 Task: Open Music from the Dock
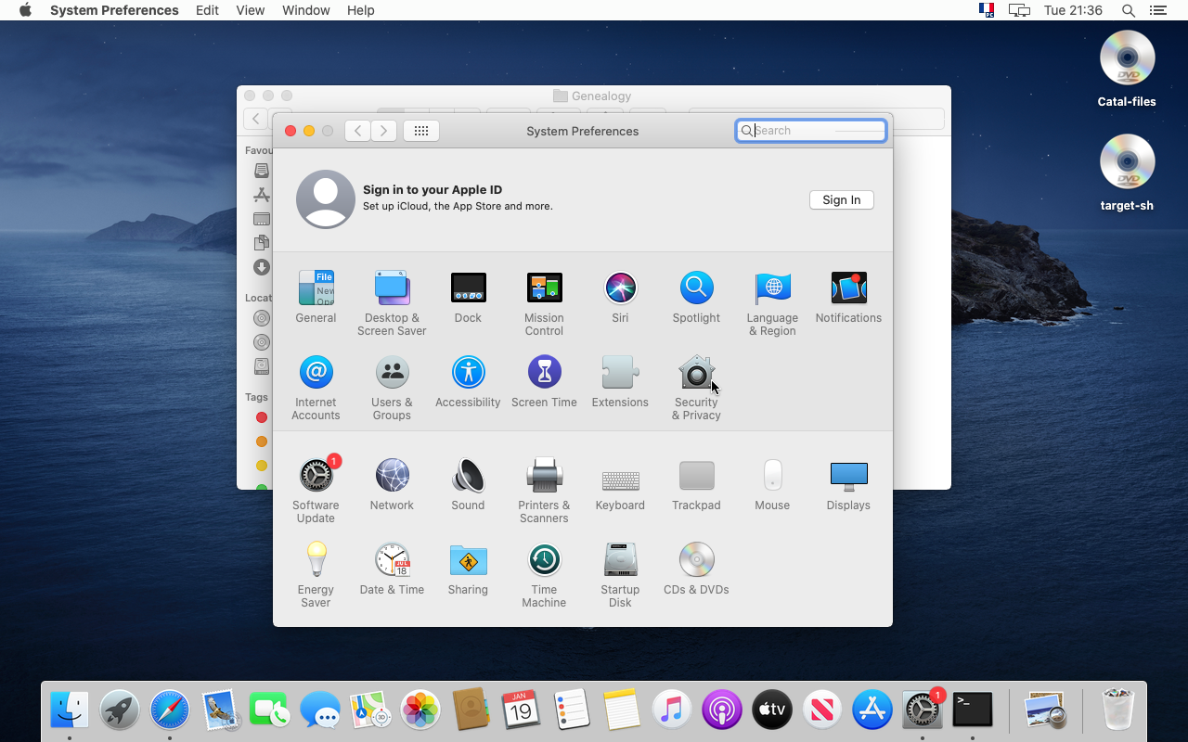pos(671,710)
